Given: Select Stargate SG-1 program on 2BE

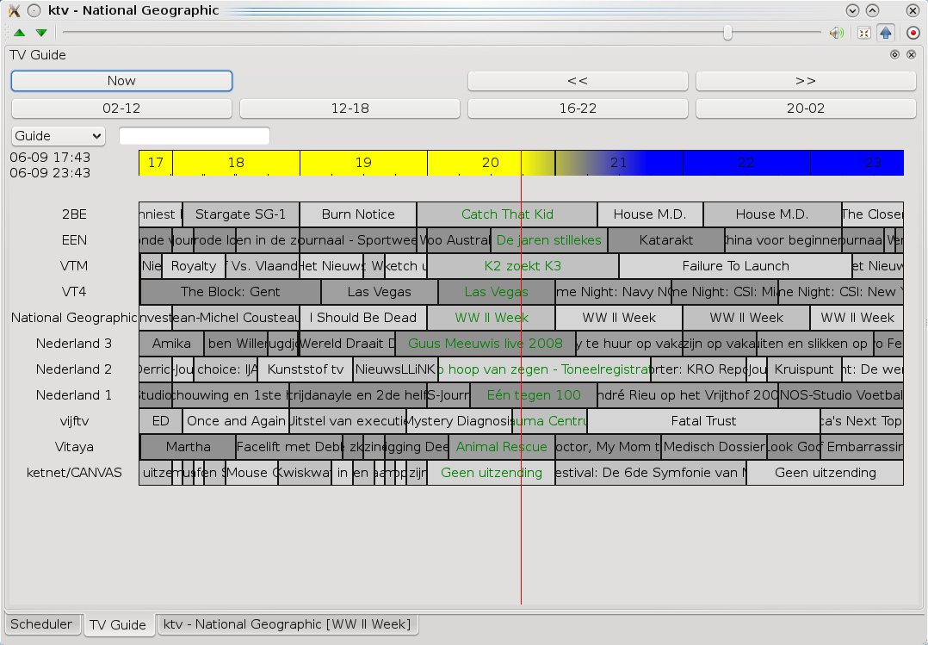Looking at the screenshot, I should tap(240, 214).
